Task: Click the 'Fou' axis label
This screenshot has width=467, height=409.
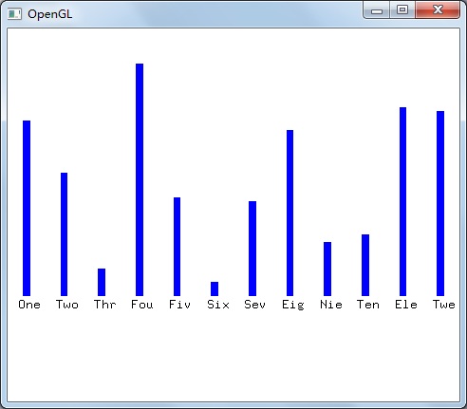Action: click(142, 305)
